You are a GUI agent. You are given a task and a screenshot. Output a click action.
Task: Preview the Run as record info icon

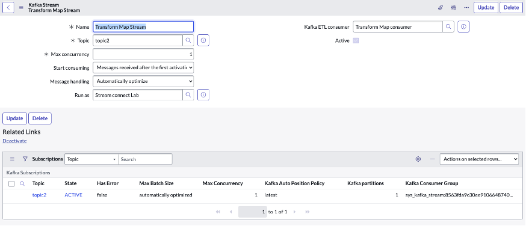point(203,95)
